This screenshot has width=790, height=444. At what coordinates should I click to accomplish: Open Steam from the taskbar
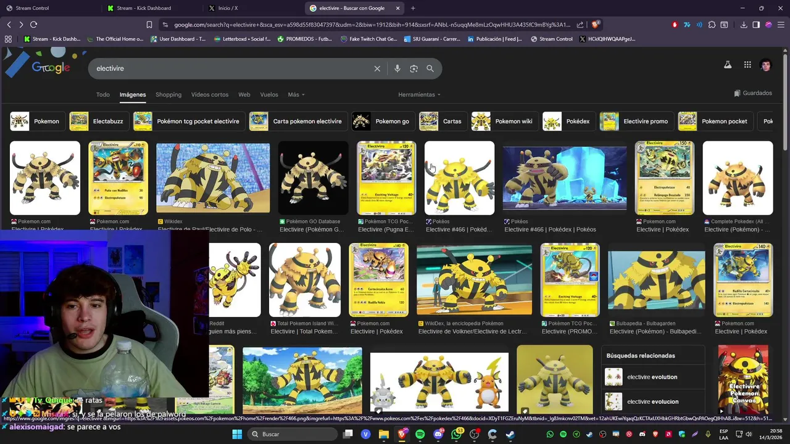510,434
